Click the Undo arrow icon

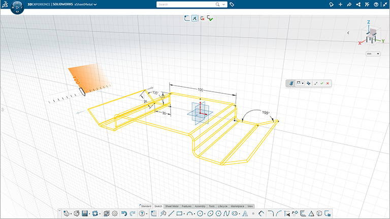pos(124,213)
